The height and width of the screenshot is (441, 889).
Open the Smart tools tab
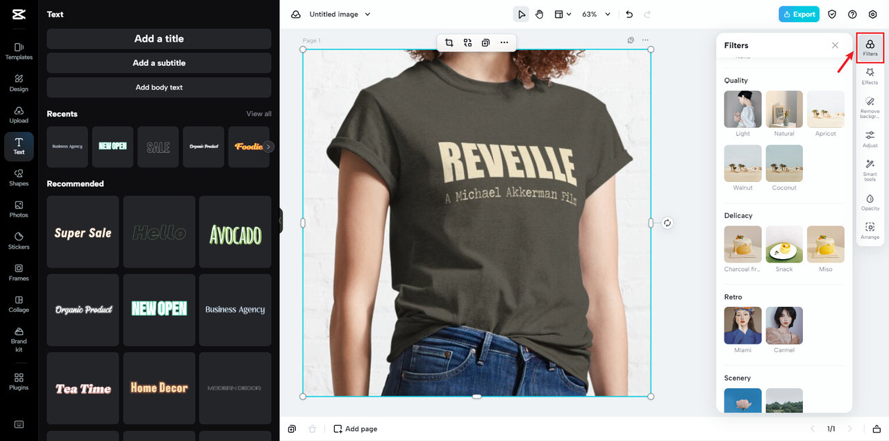tap(870, 170)
